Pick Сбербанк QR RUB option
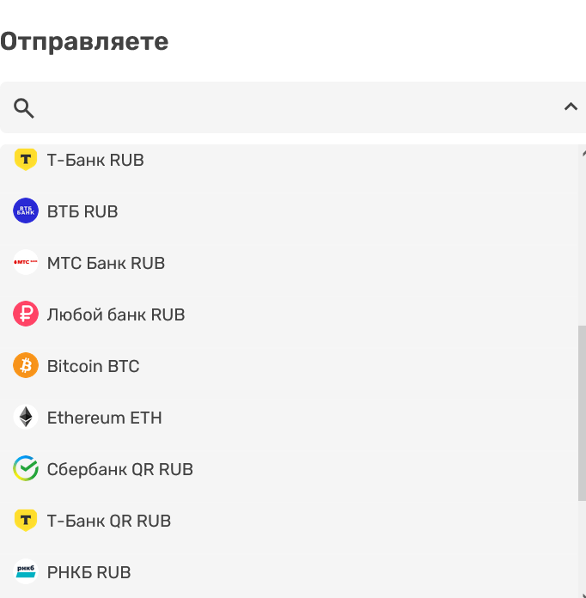586x598 pixels. pyautogui.click(x=119, y=469)
